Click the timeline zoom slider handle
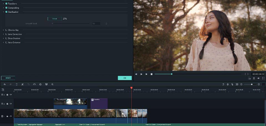Screen dimensions: 266x126 tap(252, 84)
